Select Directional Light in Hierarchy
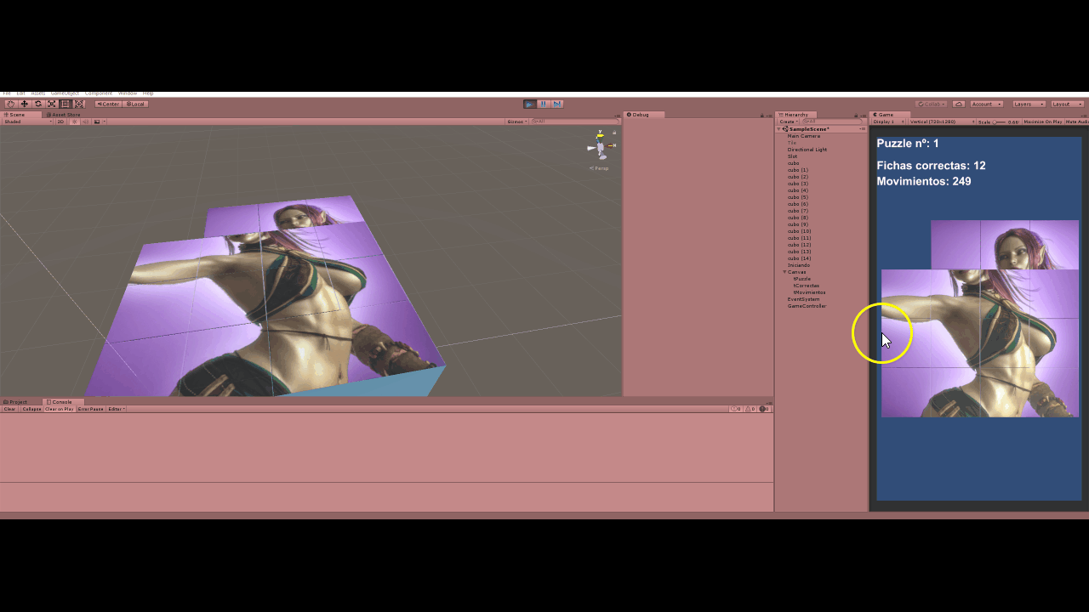 [807, 150]
